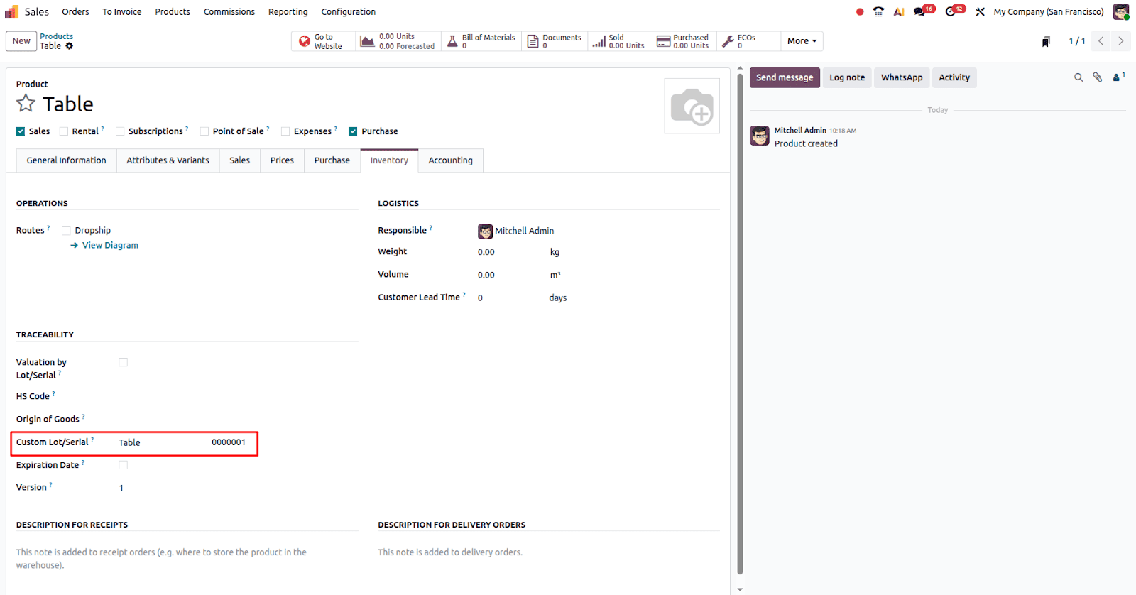Open the activities clock icon in navbar
The width and height of the screenshot is (1136, 595).
point(951,11)
